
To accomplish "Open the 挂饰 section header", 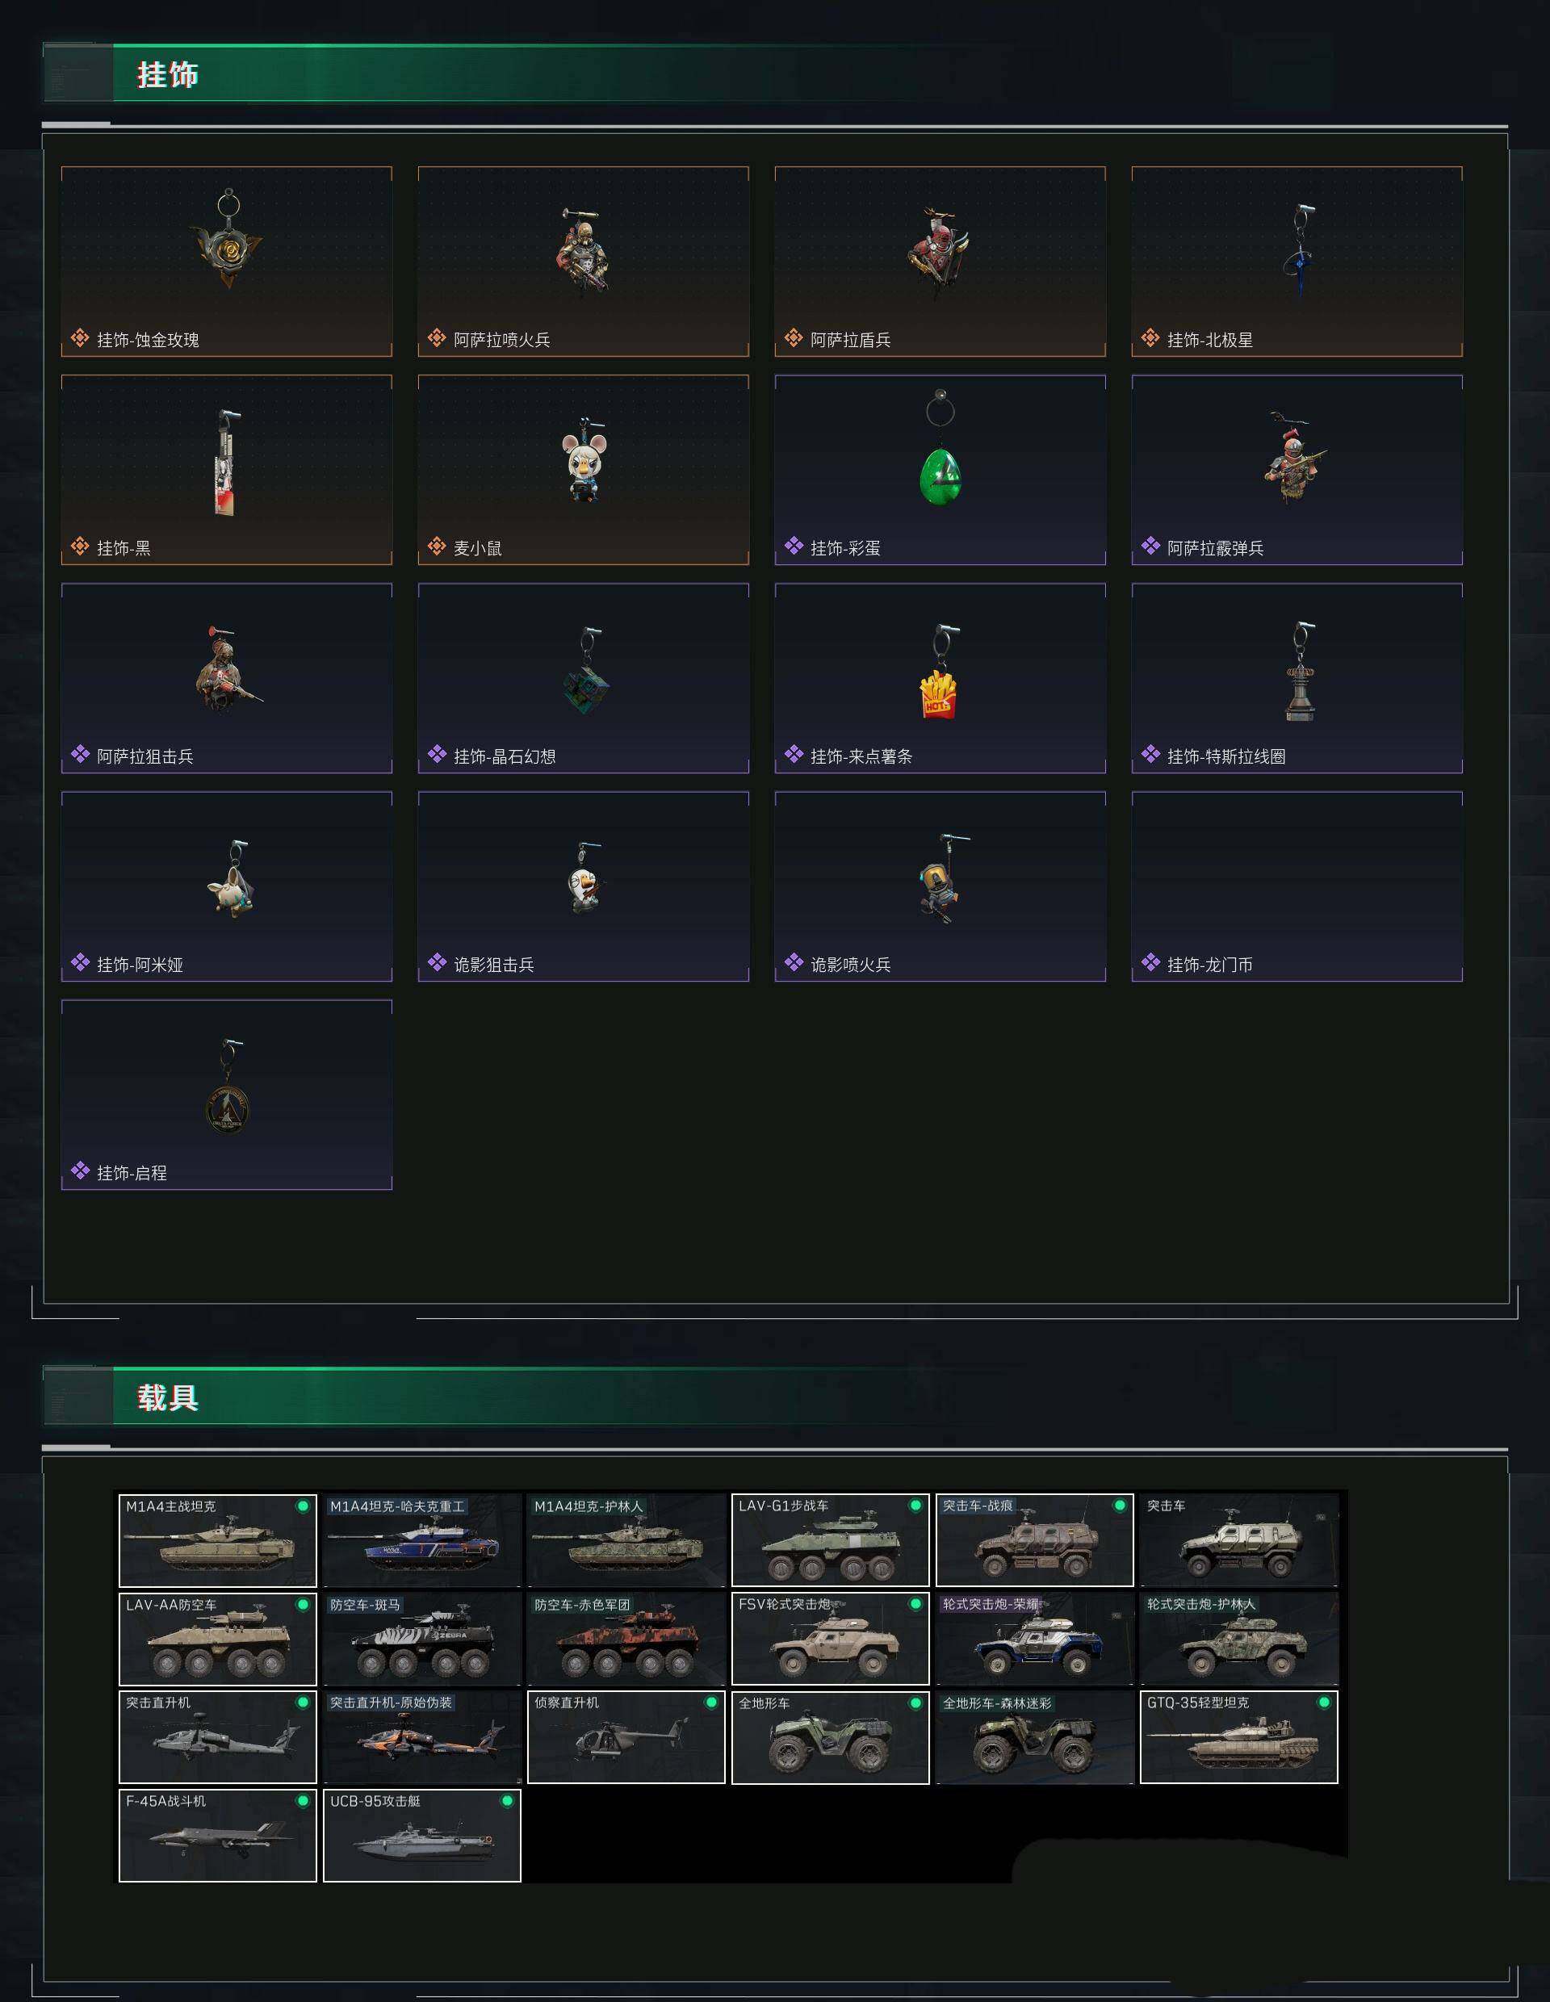I will tap(168, 74).
